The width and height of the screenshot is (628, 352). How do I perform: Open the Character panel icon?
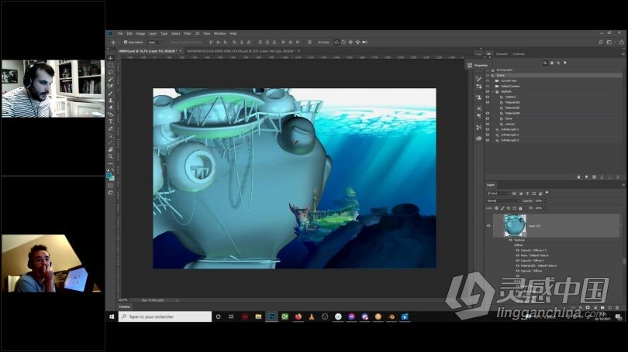[478, 108]
